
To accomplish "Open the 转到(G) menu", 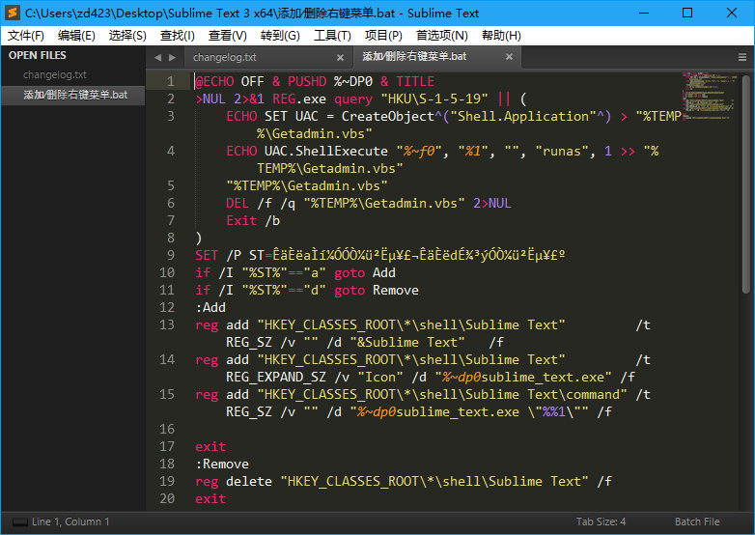I will pos(280,36).
